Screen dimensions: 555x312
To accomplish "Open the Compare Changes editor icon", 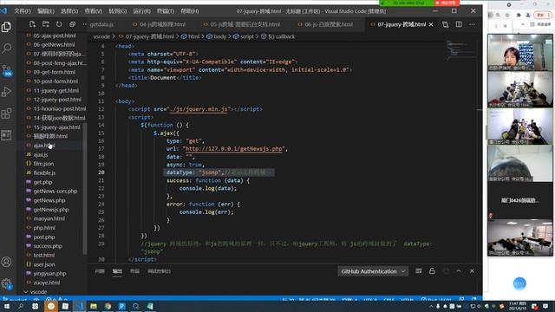I will [445, 24].
